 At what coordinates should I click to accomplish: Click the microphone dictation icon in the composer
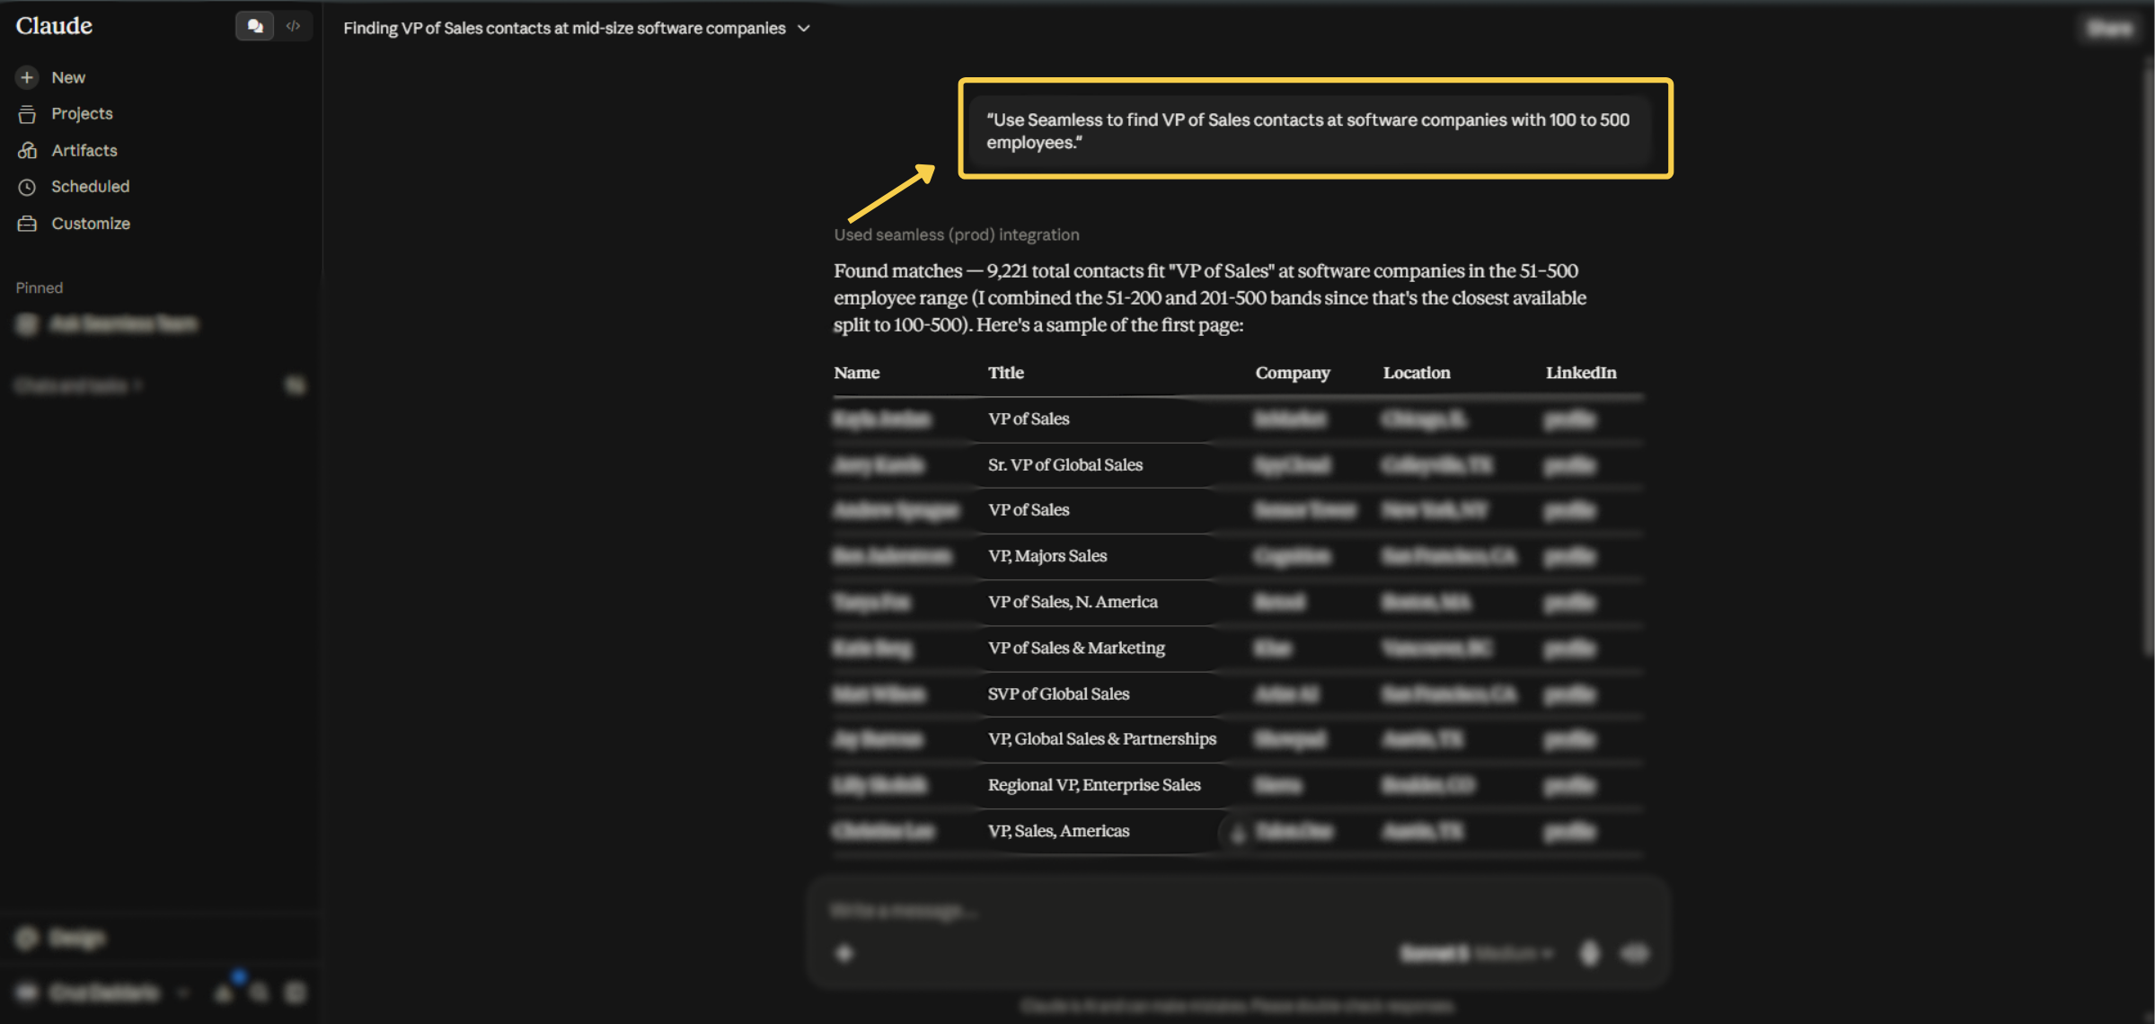(1589, 953)
